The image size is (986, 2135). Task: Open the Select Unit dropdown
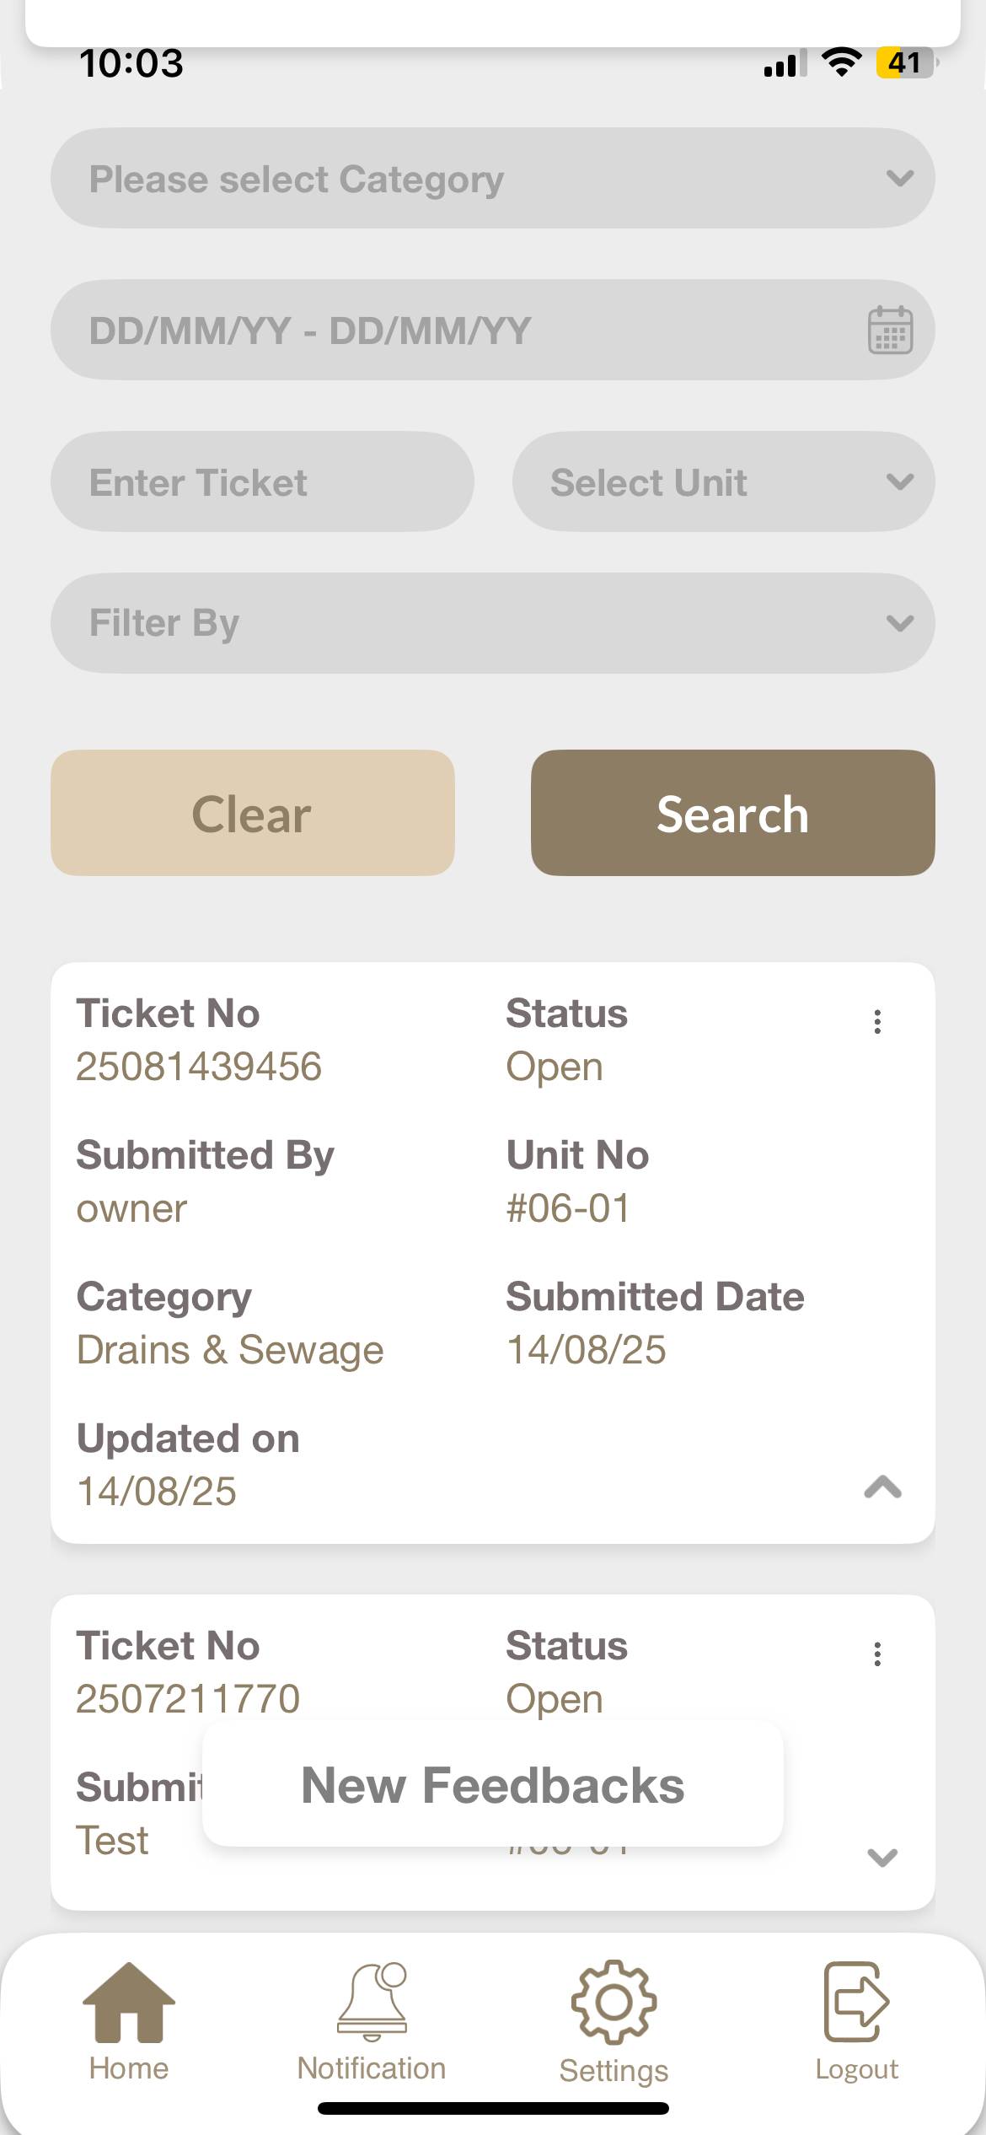(x=723, y=481)
